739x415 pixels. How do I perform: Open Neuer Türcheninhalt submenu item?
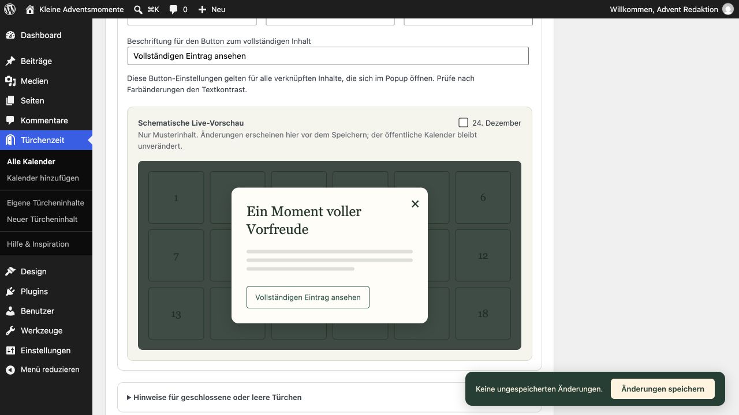tap(42, 219)
